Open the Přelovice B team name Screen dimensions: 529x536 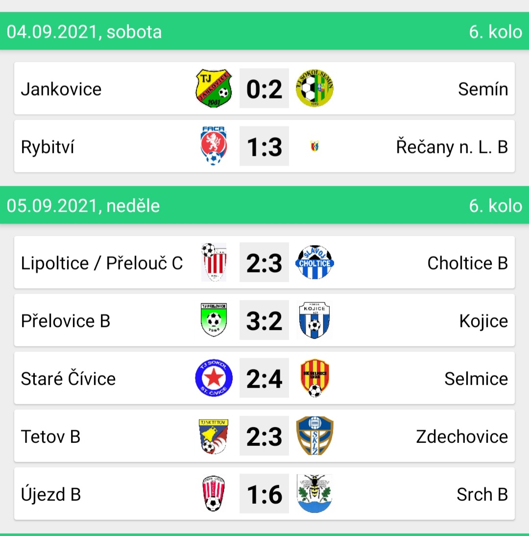[x=66, y=321]
